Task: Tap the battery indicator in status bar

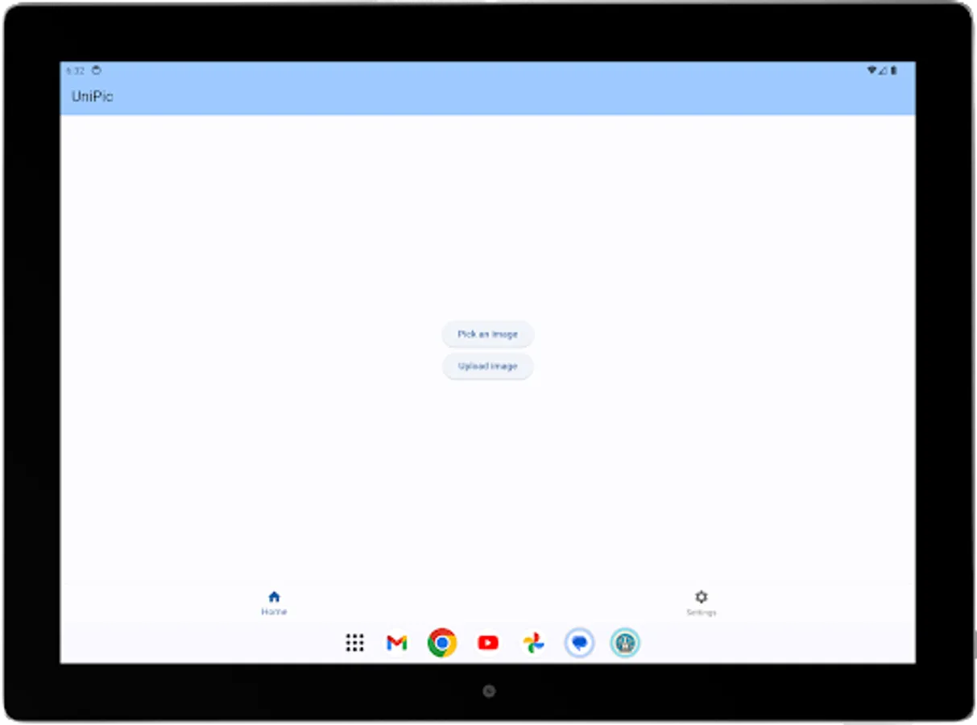Action: click(894, 71)
